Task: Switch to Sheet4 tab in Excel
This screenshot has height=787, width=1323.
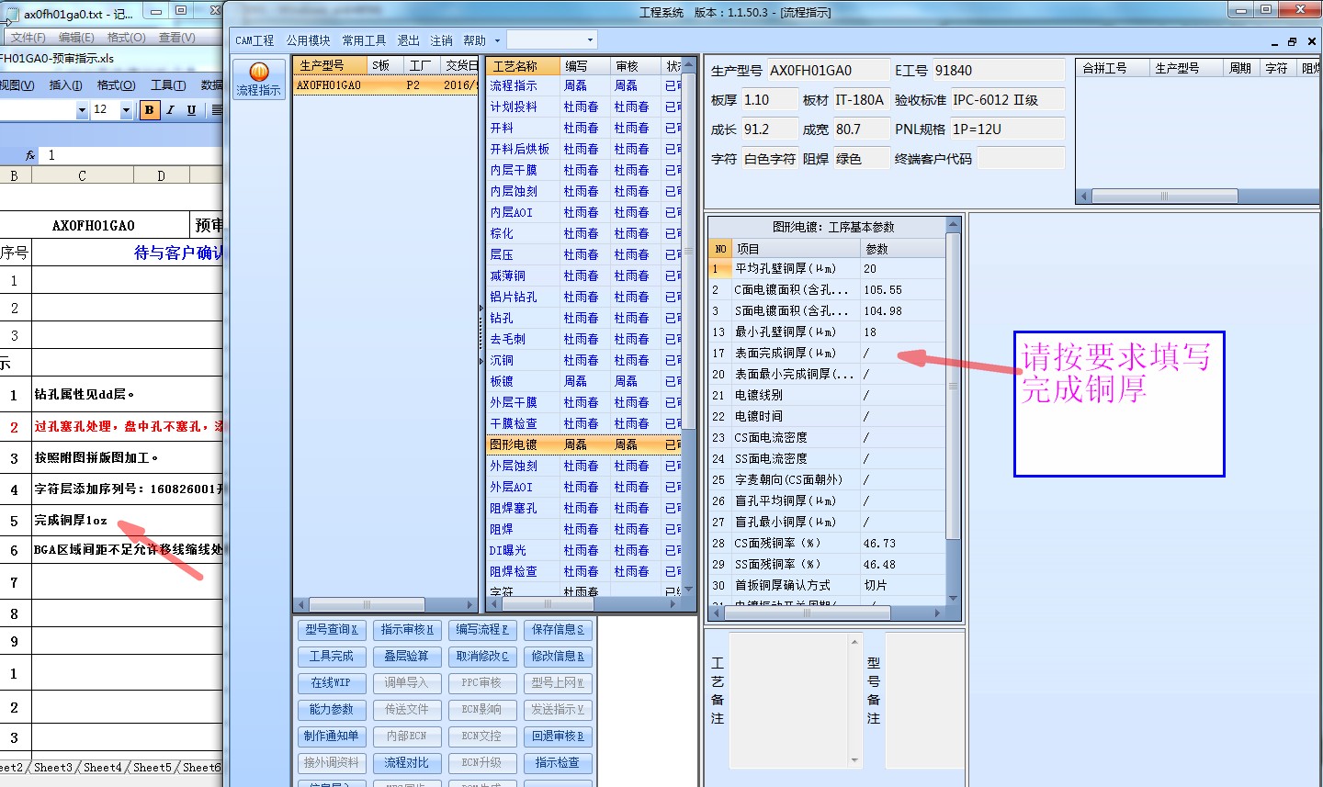Action: (102, 768)
